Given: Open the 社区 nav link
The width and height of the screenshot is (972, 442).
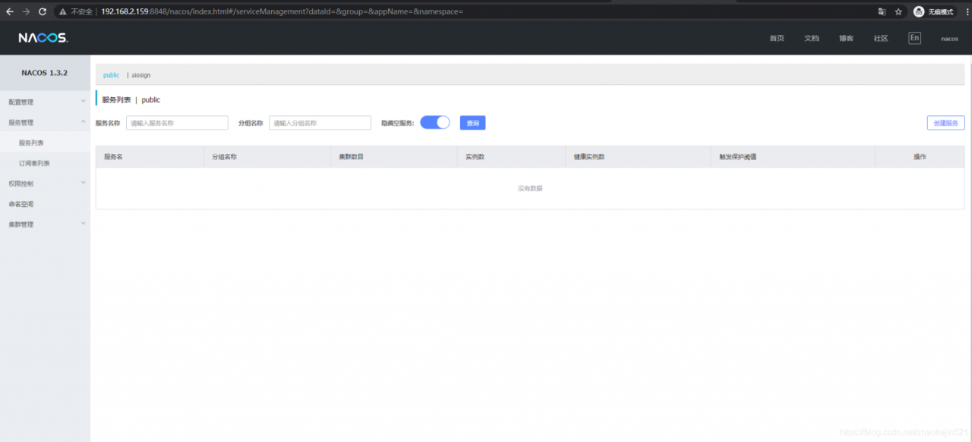Looking at the screenshot, I should [x=881, y=39].
